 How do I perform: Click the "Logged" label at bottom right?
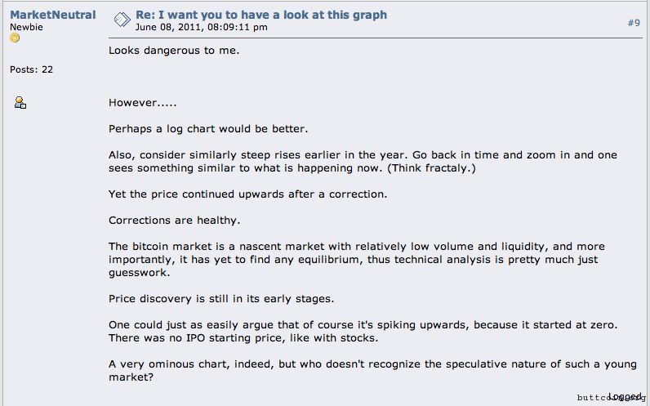coord(625,395)
